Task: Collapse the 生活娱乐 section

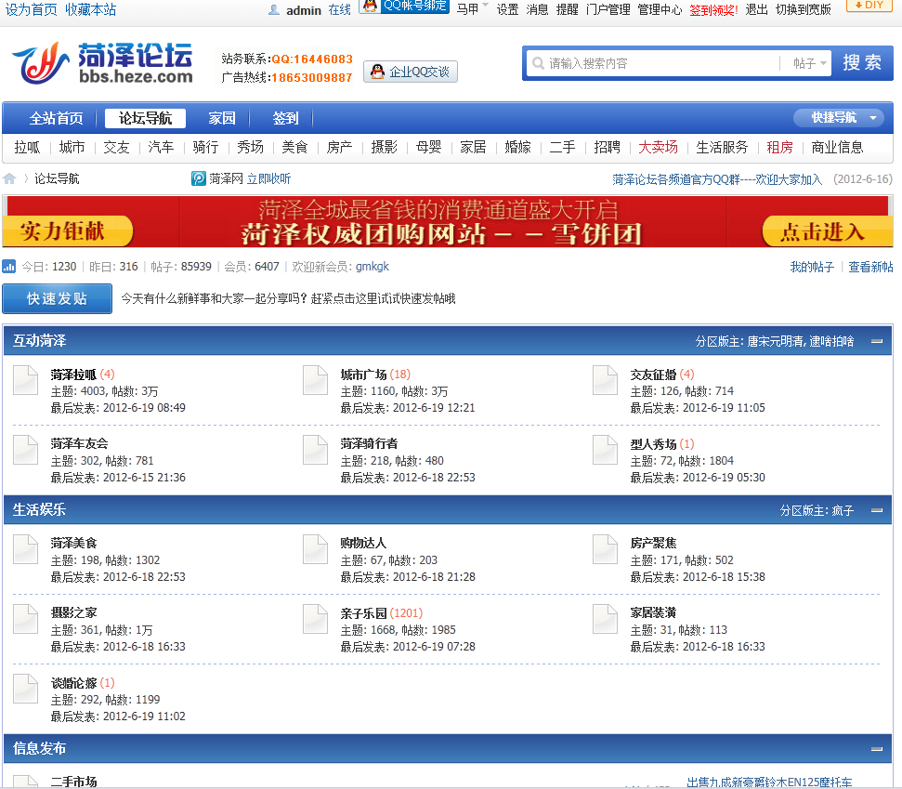Action: (877, 510)
